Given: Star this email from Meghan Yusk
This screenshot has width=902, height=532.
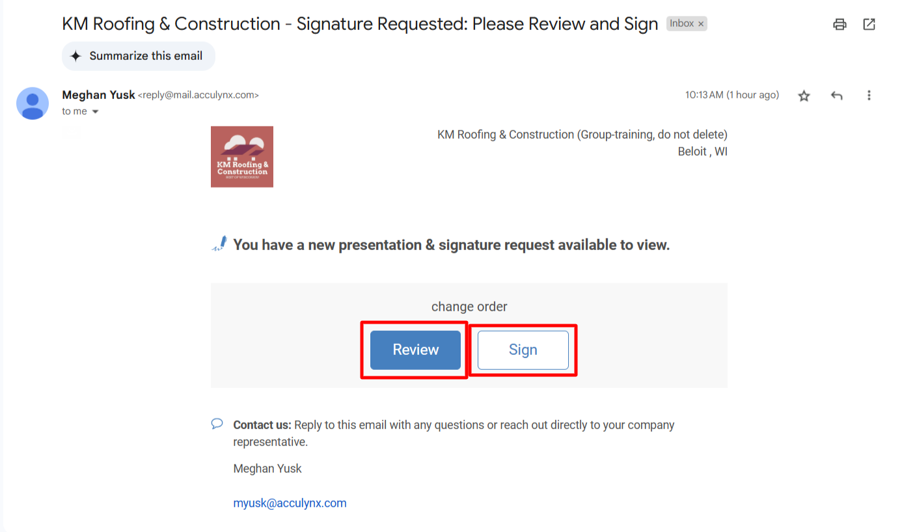Looking at the screenshot, I should (804, 96).
